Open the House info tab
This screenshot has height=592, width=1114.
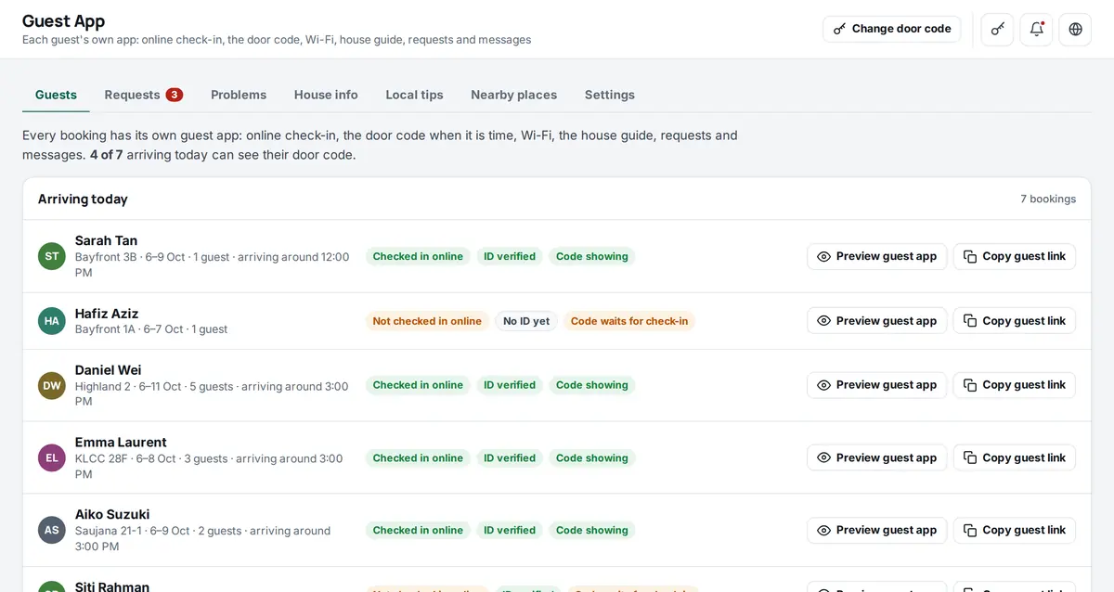326,95
